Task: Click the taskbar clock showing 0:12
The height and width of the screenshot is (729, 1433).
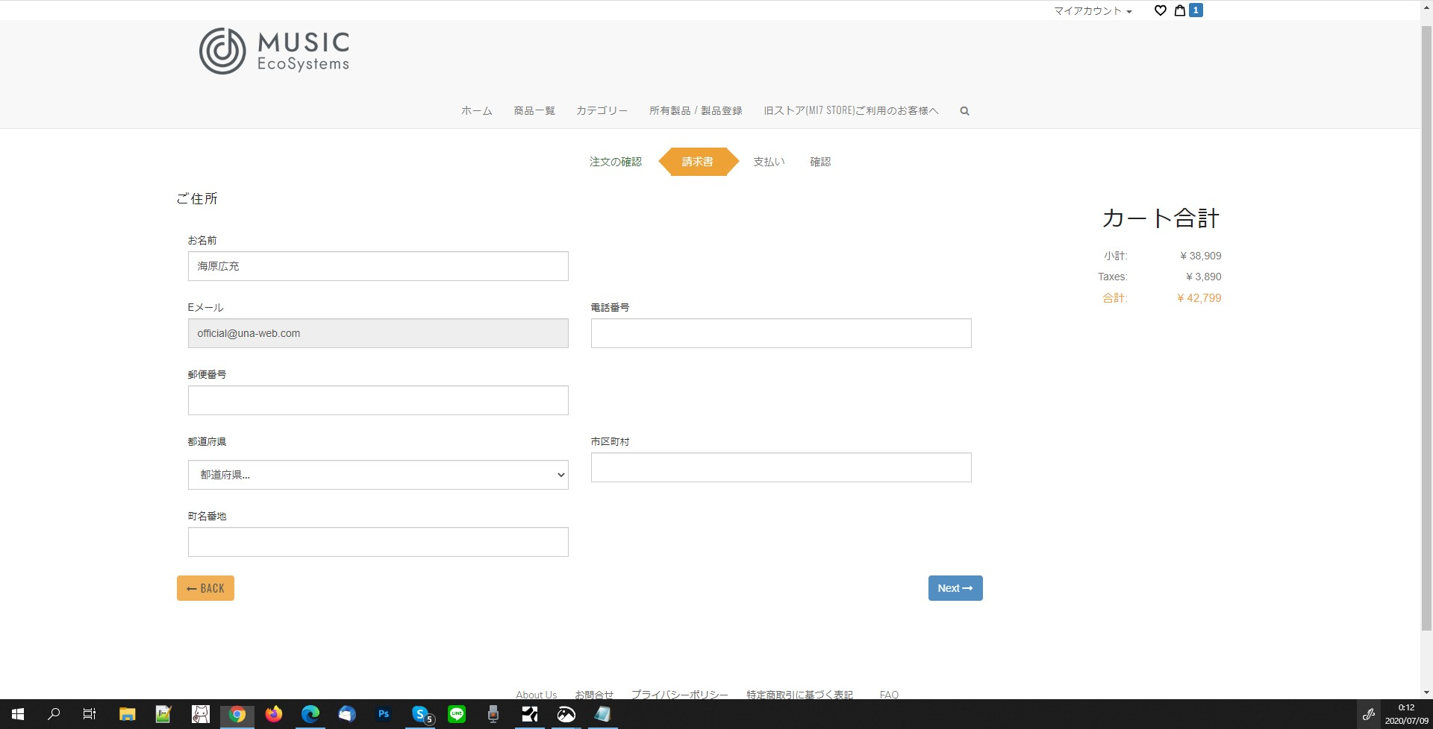Action: (1406, 714)
